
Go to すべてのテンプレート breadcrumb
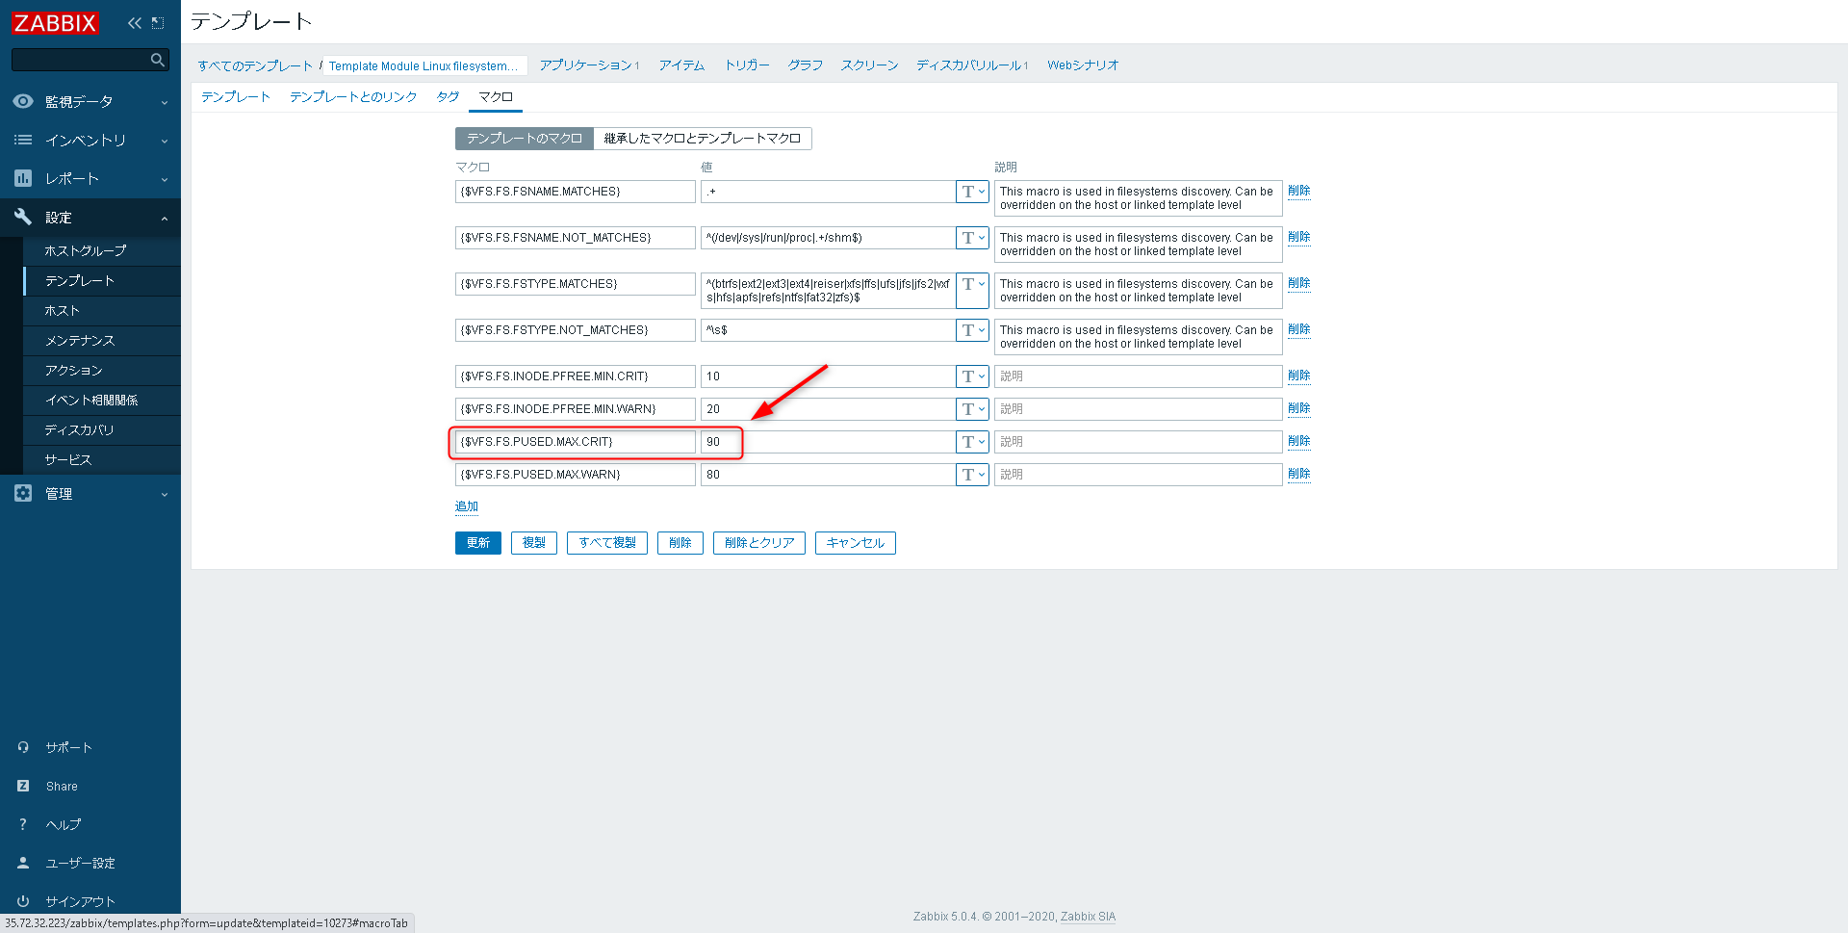(x=255, y=65)
